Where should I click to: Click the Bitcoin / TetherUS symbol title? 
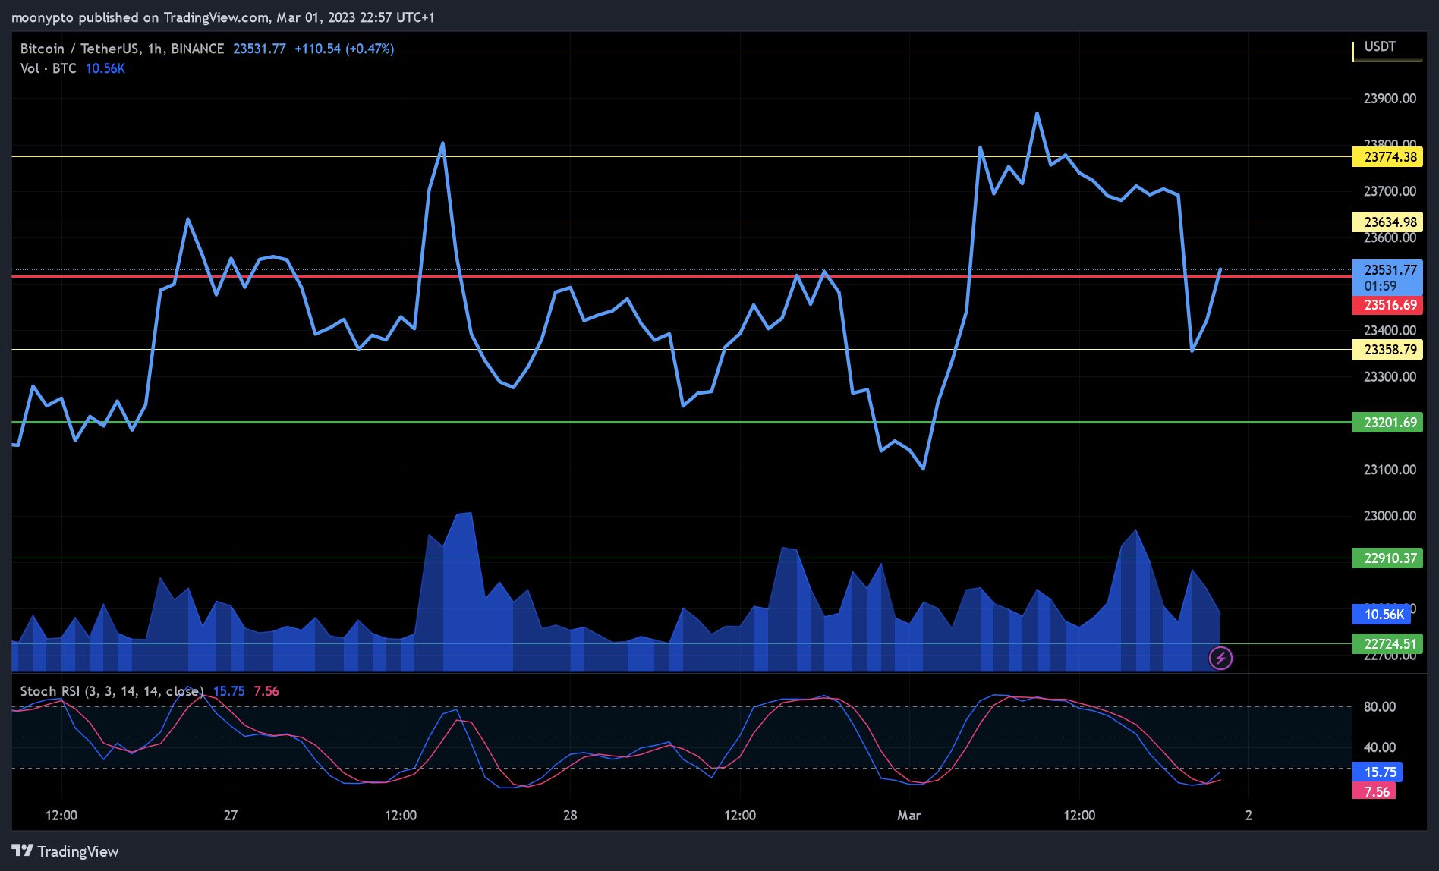pyautogui.click(x=121, y=49)
